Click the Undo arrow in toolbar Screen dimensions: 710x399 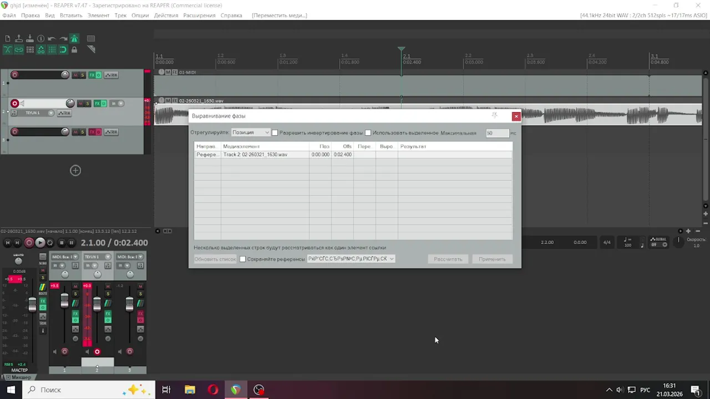tap(52, 39)
